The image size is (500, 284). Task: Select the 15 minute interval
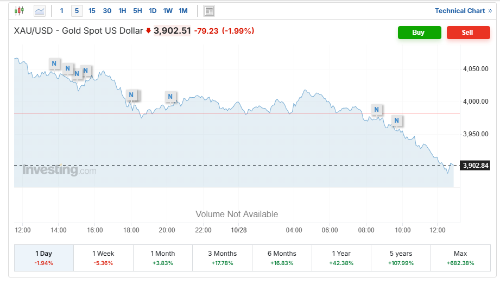[x=92, y=11]
